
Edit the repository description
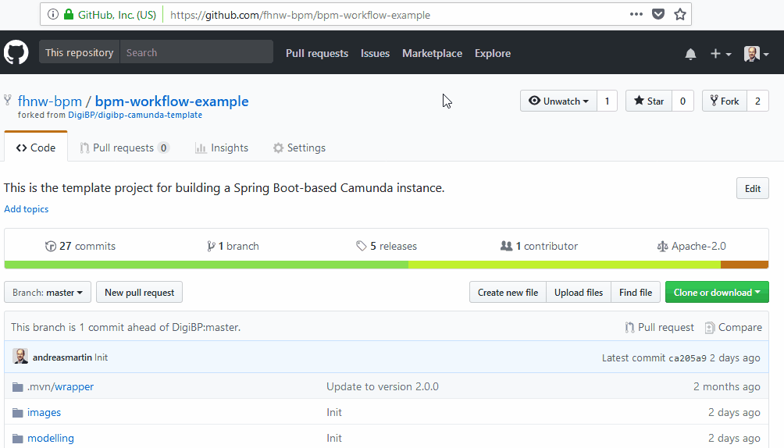click(x=753, y=189)
